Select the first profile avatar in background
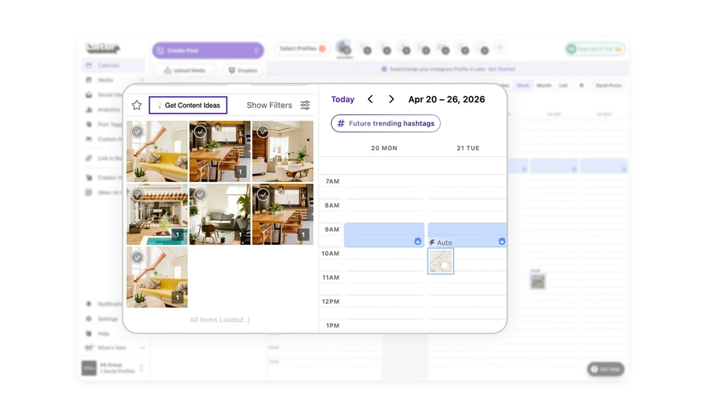Image resolution: width=707 pixels, height=416 pixels. (344, 48)
